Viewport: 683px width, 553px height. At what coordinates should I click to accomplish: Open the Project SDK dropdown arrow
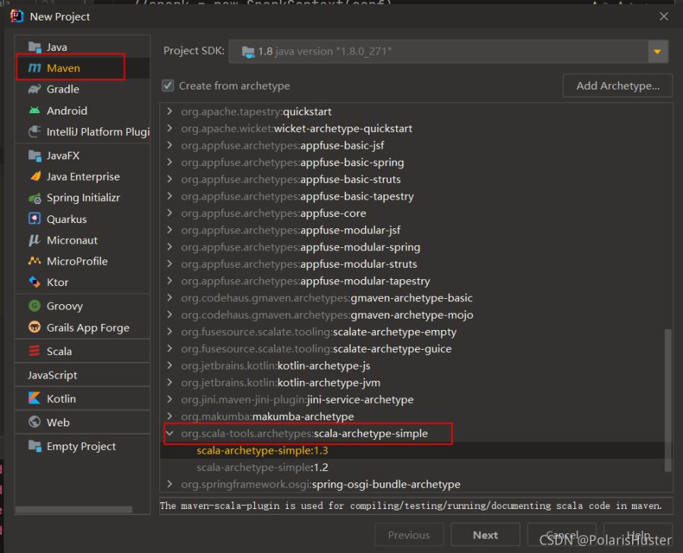[657, 52]
